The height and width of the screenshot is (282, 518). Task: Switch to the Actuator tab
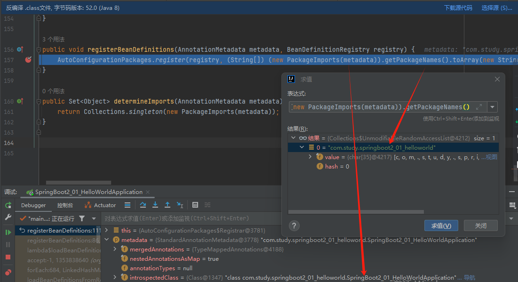pyautogui.click(x=100, y=205)
